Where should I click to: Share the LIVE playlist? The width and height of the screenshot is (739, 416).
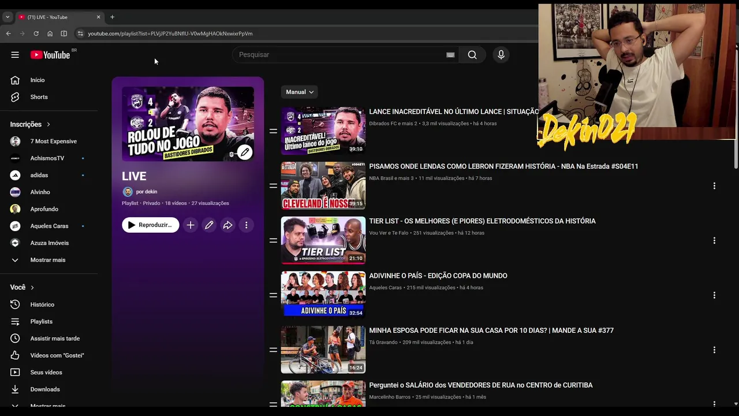[x=227, y=225]
